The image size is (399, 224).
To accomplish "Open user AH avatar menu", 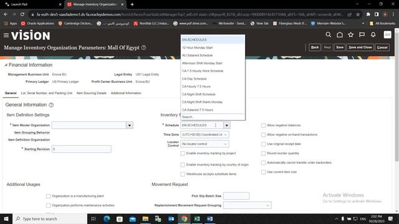I will tap(387, 35).
